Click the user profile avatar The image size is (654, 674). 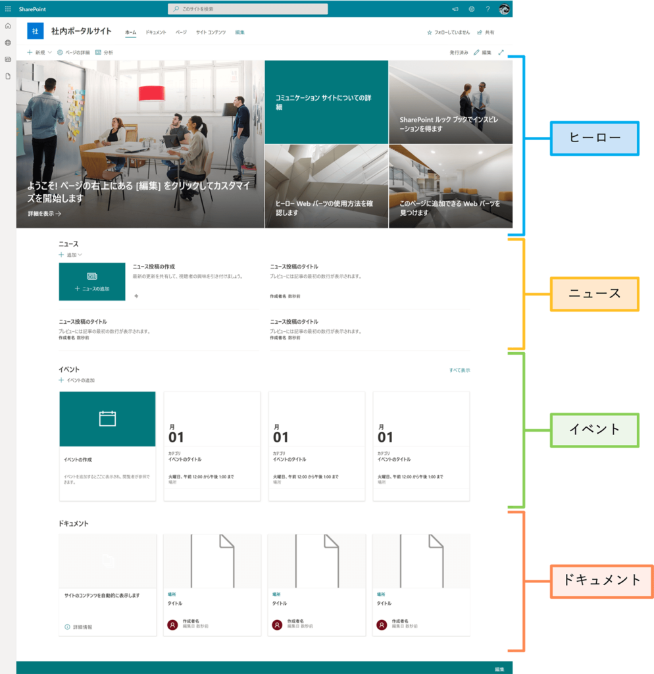[x=504, y=9]
